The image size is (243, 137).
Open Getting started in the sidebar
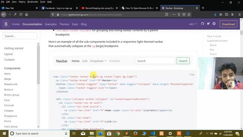[14, 48]
